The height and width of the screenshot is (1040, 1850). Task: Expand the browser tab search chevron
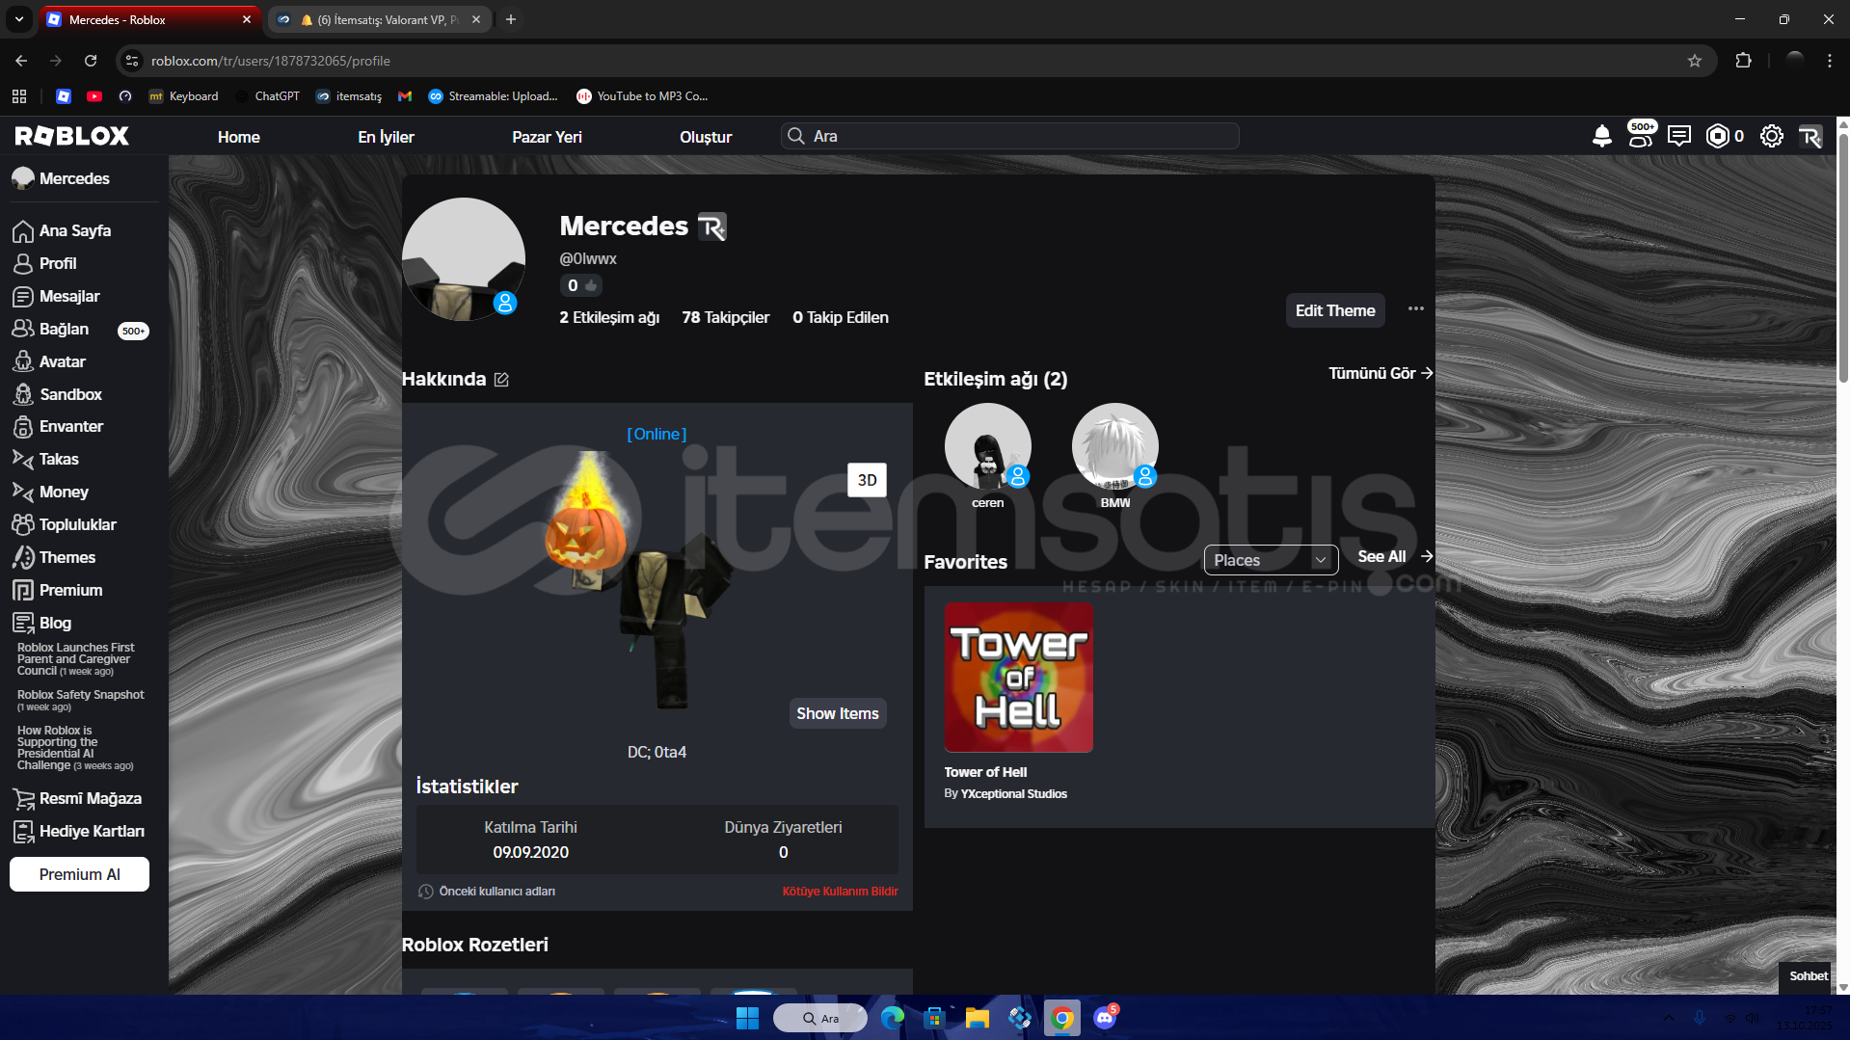[18, 19]
